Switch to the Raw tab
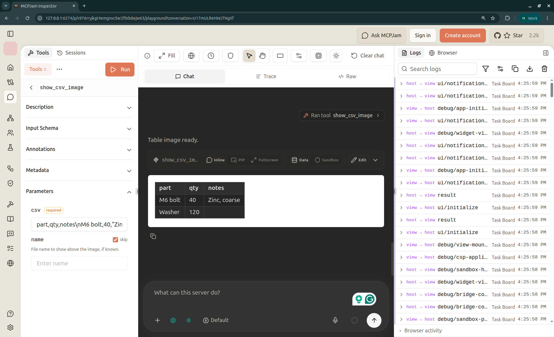Viewport: 554px width, 337px height. pyautogui.click(x=347, y=76)
